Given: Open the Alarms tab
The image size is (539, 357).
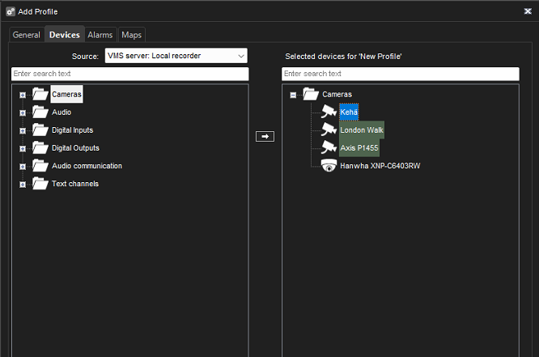Looking at the screenshot, I should point(100,35).
